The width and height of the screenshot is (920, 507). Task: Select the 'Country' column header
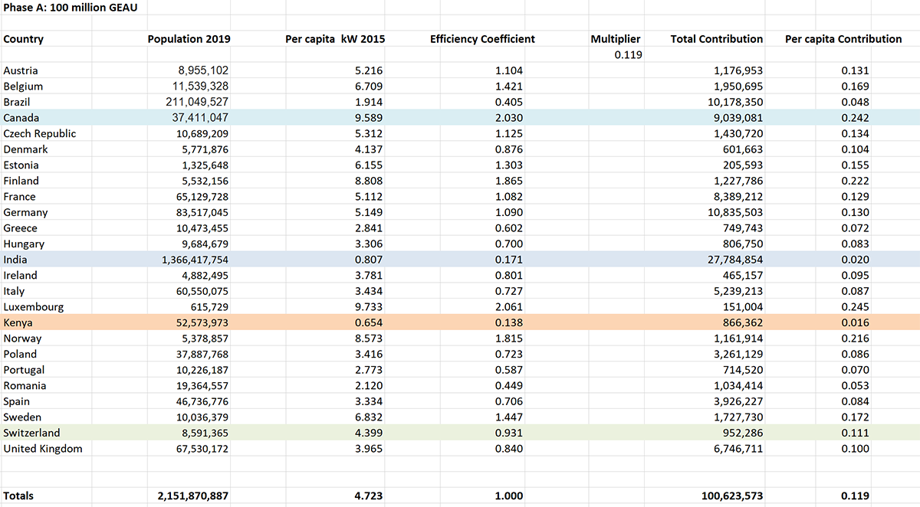23,39
